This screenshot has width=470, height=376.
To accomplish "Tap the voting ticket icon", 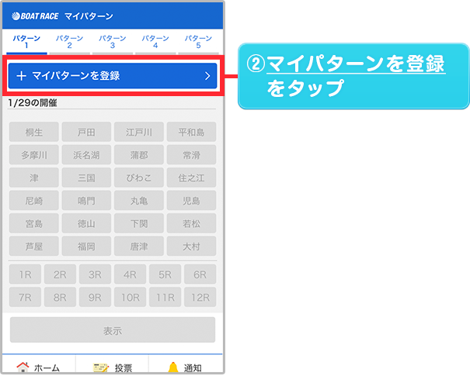I will click(99, 367).
